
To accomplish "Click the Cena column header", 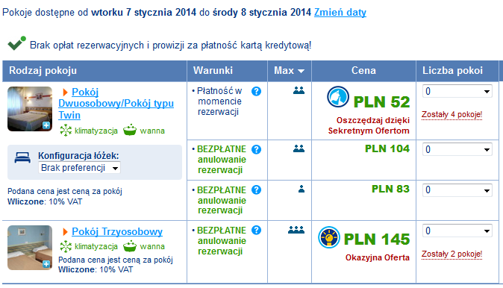I will click(x=363, y=71).
